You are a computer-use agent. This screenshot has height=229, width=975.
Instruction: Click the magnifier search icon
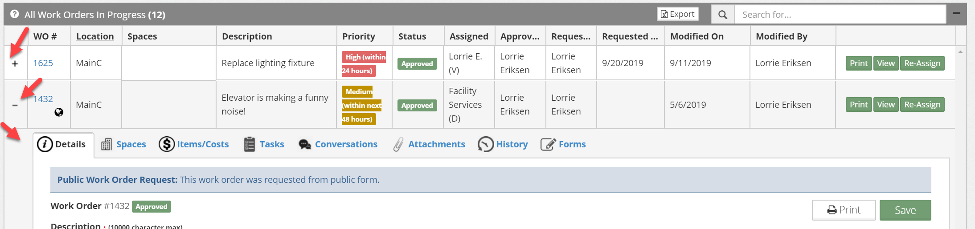722,15
